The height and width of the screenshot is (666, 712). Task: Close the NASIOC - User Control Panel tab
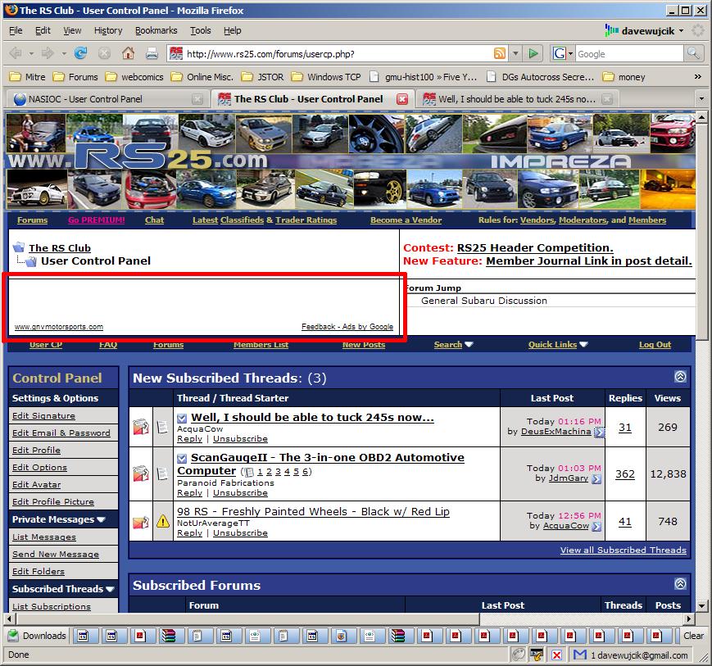click(x=197, y=99)
